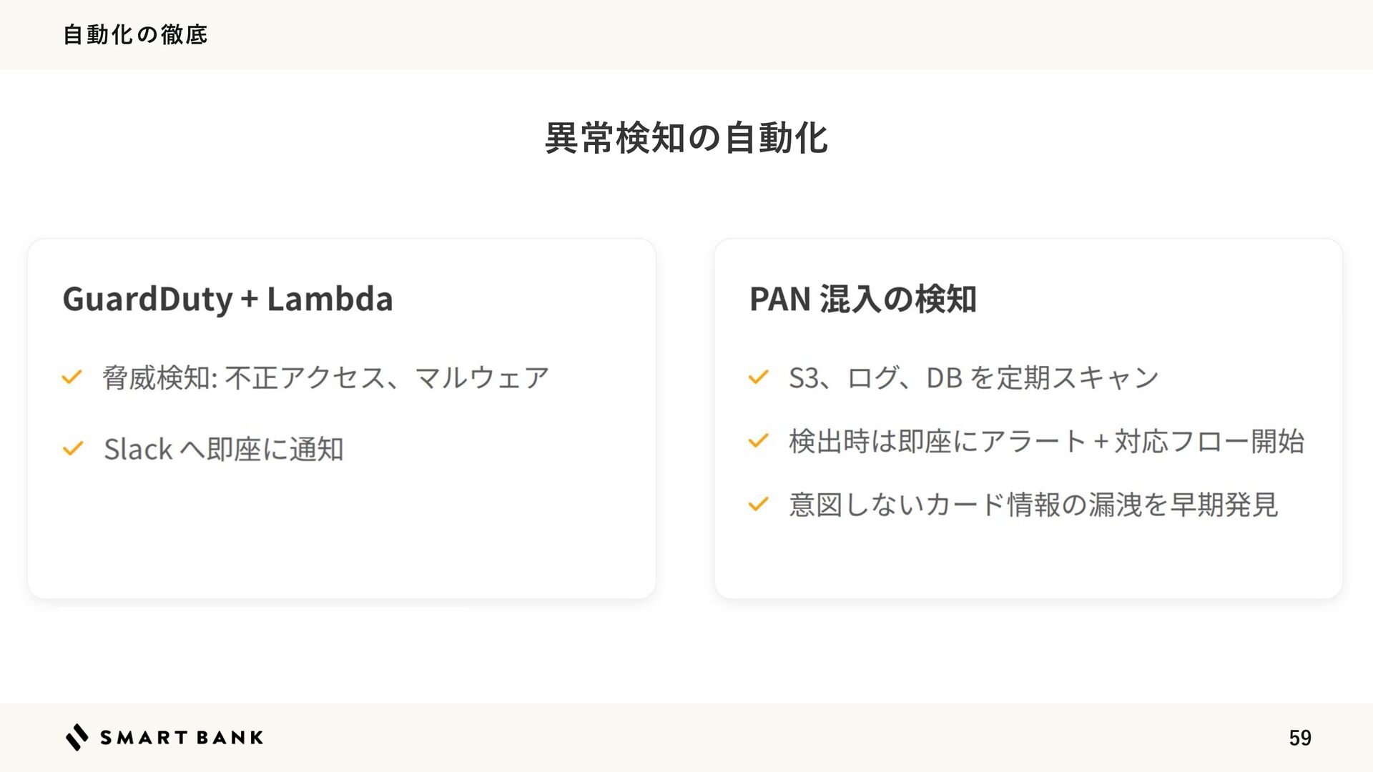The width and height of the screenshot is (1373, 772).
Task: Click checkmark beside Slack へ即座に通知
Action: coord(72,449)
